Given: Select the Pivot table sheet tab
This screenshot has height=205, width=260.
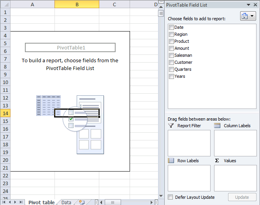Looking at the screenshot, I should (x=42, y=202).
